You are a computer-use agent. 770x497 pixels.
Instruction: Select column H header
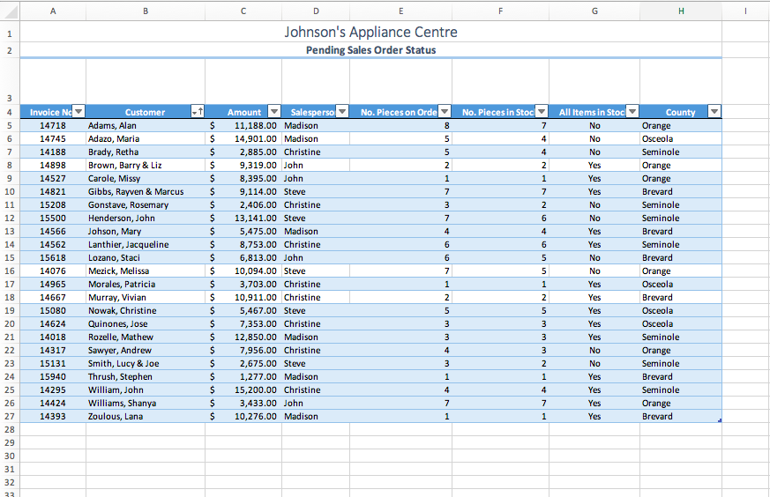point(681,11)
